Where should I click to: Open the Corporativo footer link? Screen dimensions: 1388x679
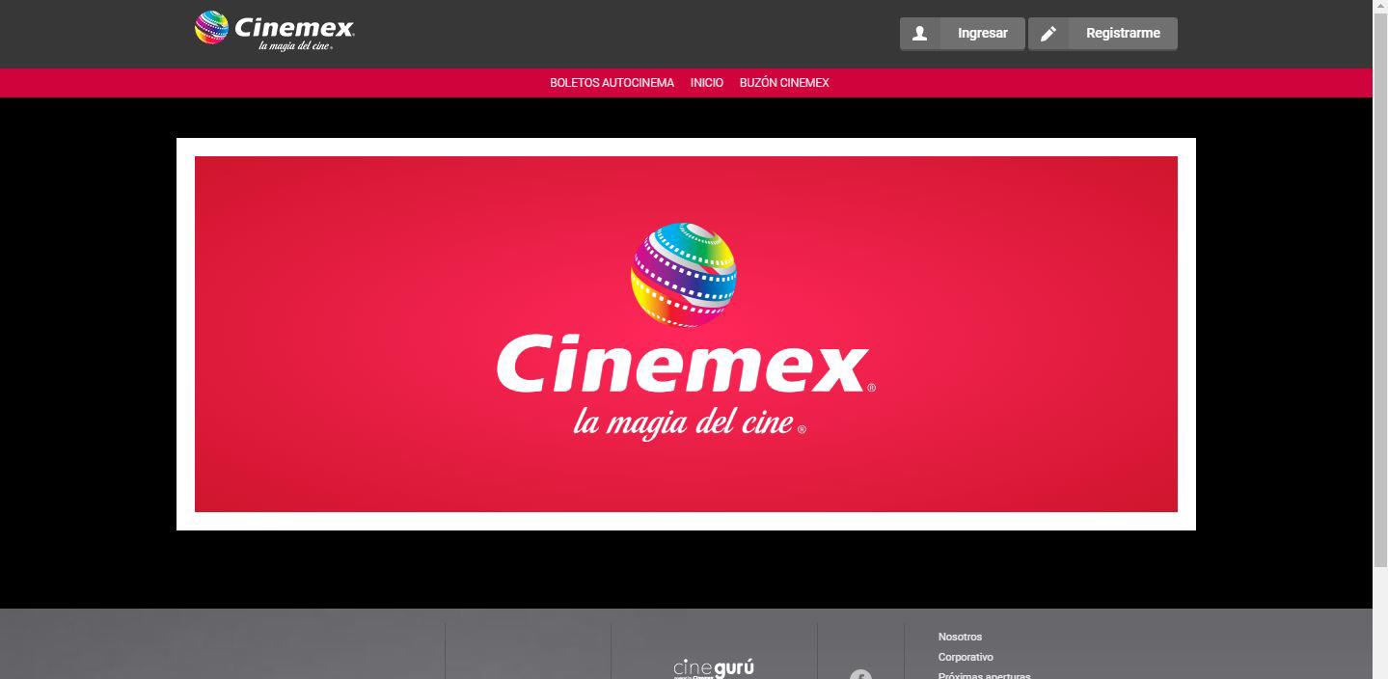[965, 657]
